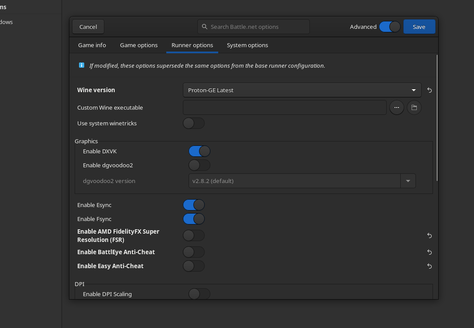
Task: Turn on Enable dgvoodoo2
Action: click(x=199, y=165)
